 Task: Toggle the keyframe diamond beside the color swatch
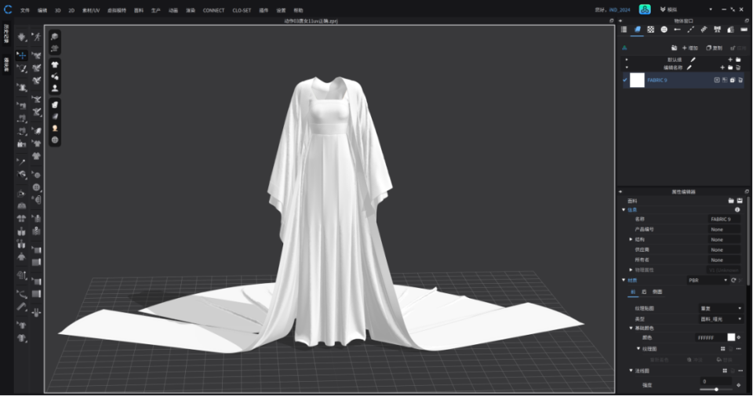[739, 337]
